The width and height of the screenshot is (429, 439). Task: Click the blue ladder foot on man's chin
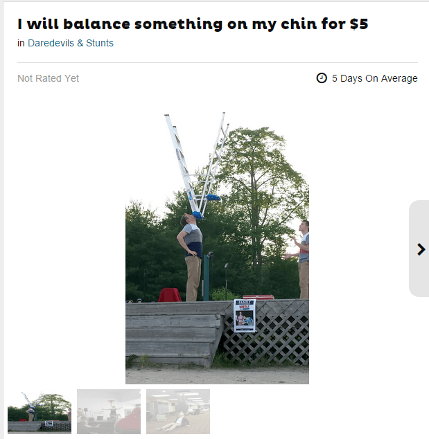pos(198,215)
